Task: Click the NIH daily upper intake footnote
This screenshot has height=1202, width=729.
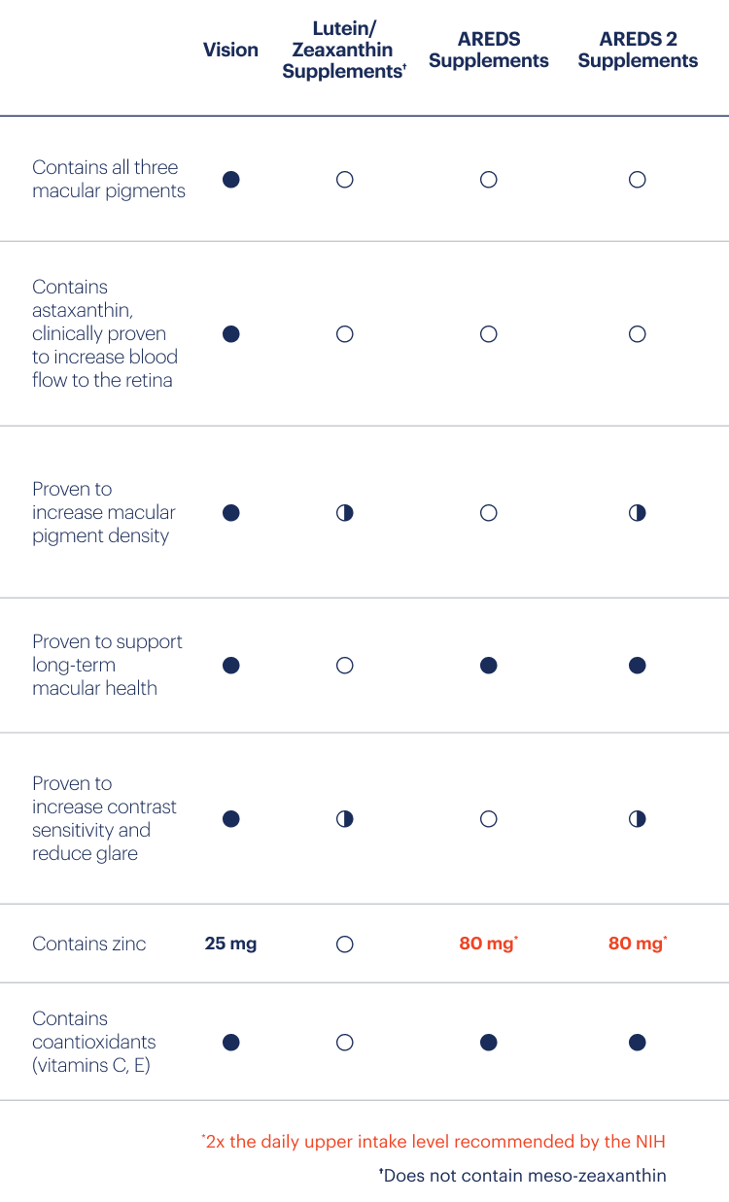Action: 434,1141
